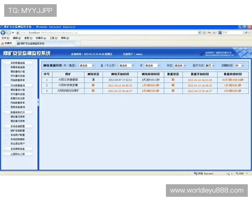
Task: Open the search options dropdown arrow
Action: click(x=249, y=33)
